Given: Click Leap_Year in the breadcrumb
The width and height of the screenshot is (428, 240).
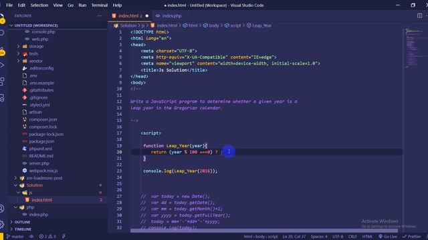Looking at the screenshot, I should [x=261, y=25].
